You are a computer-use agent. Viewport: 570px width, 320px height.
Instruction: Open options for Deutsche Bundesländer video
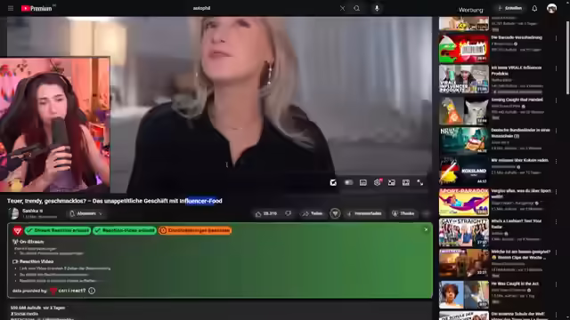click(x=556, y=131)
